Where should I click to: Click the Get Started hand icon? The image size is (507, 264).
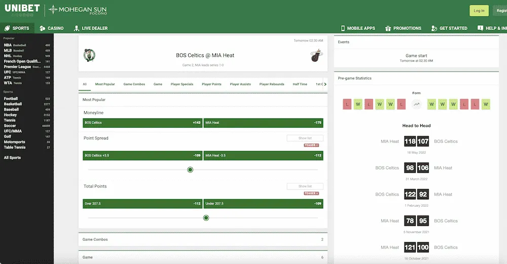[x=434, y=28]
